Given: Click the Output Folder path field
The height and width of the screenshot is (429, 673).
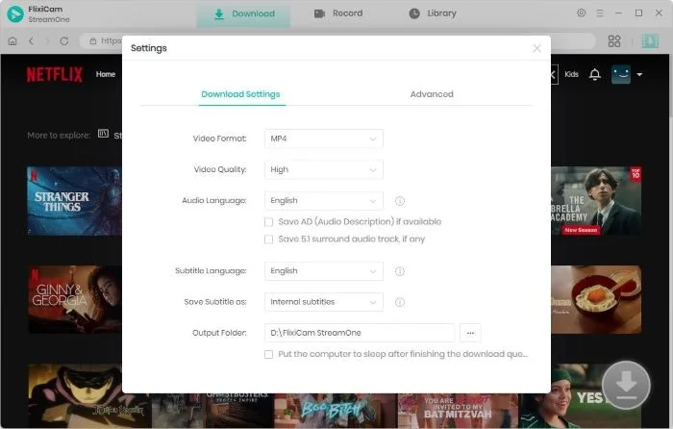Looking at the screenshot, I should [x=359, y=333].
